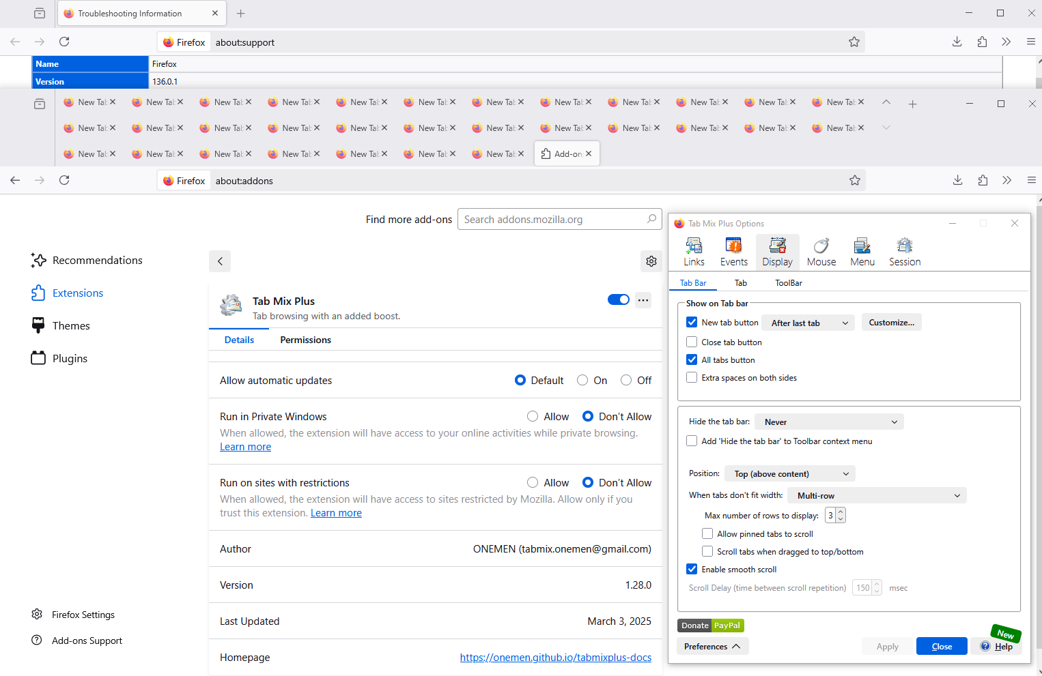Open Plugins in the add-ons sidebar
The height and width of the screenshot is (676, 1042).
[x=59, y=359]
